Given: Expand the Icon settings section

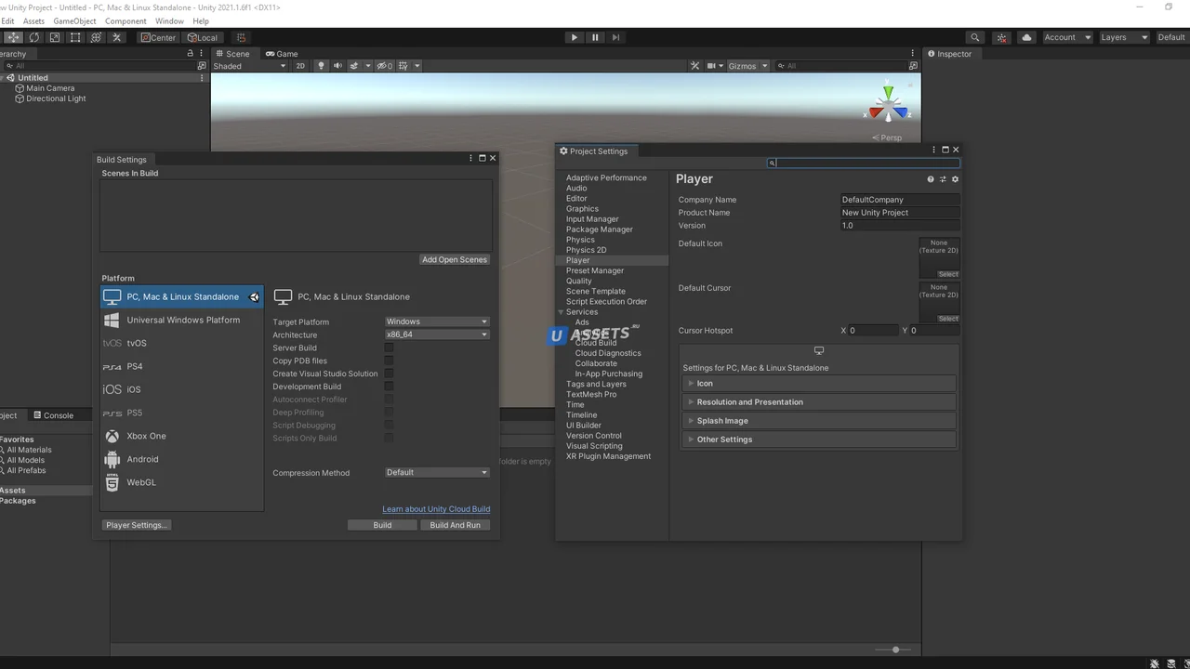Looking at the screenshot, I should pyautogui.click(x=819, y=383).
